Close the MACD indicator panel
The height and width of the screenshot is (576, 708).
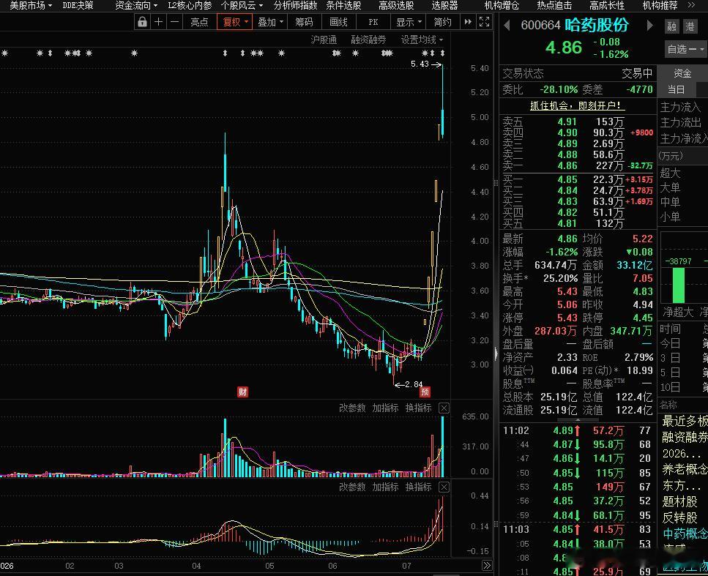(444, 487)
